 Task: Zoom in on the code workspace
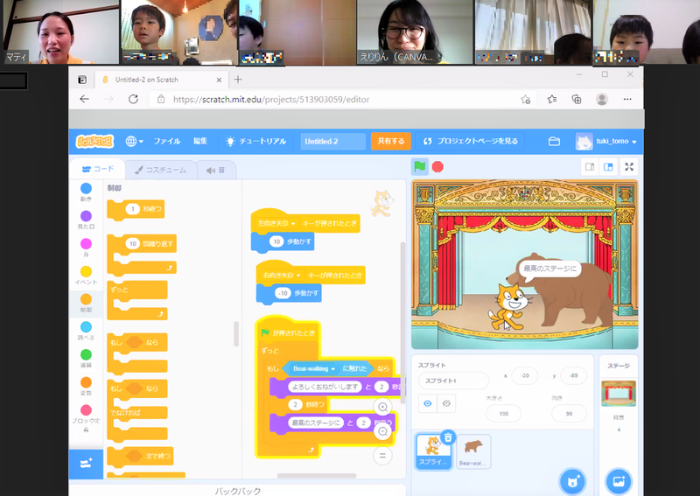pyautogui.click(x=382, y=407)
